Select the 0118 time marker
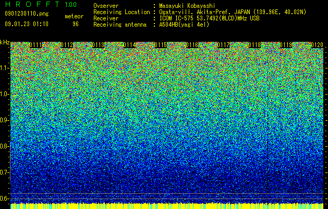This screenshot has width=328, height=209. tap(254, 45)
